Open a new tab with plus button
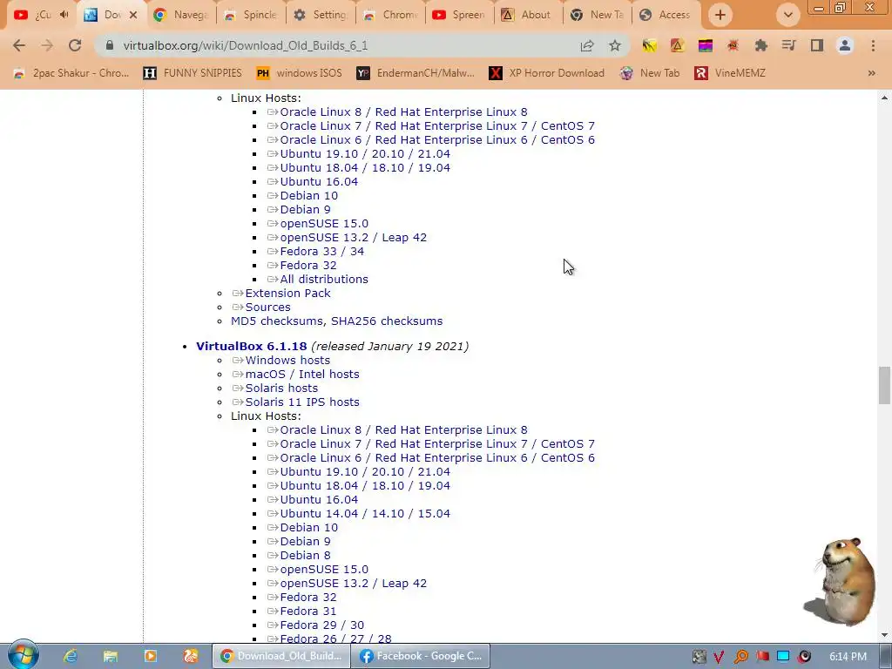The width and height of the screenshot is (892, 669). (x=720, y=15)
